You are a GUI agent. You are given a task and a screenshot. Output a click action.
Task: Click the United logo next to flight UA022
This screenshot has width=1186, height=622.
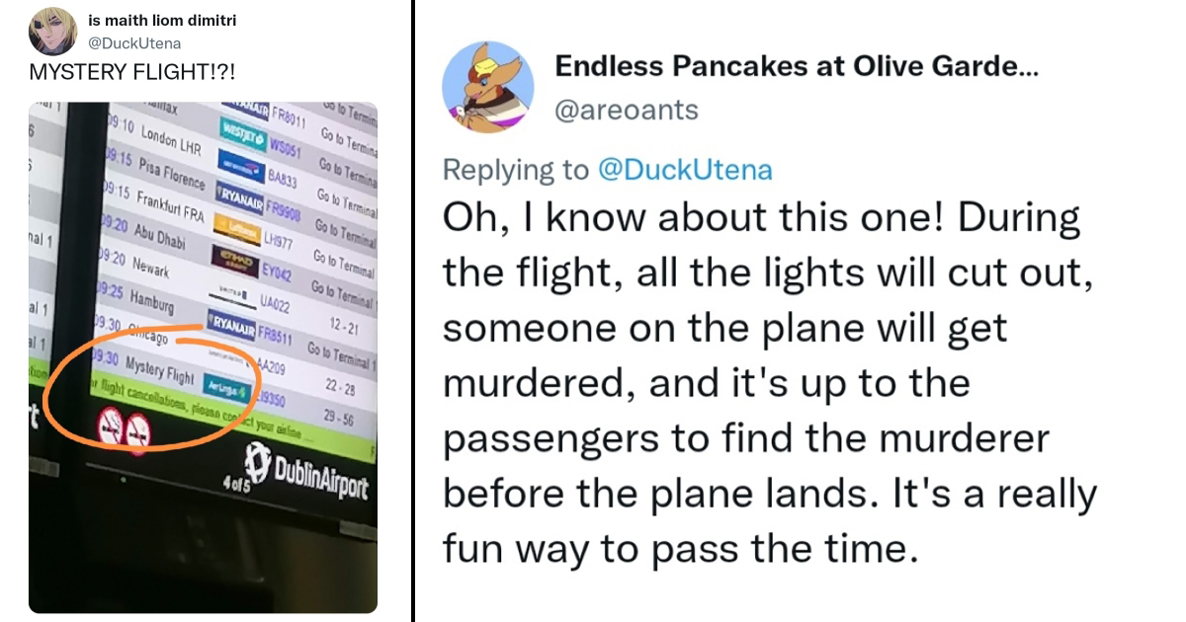click(x=232, y=291)
